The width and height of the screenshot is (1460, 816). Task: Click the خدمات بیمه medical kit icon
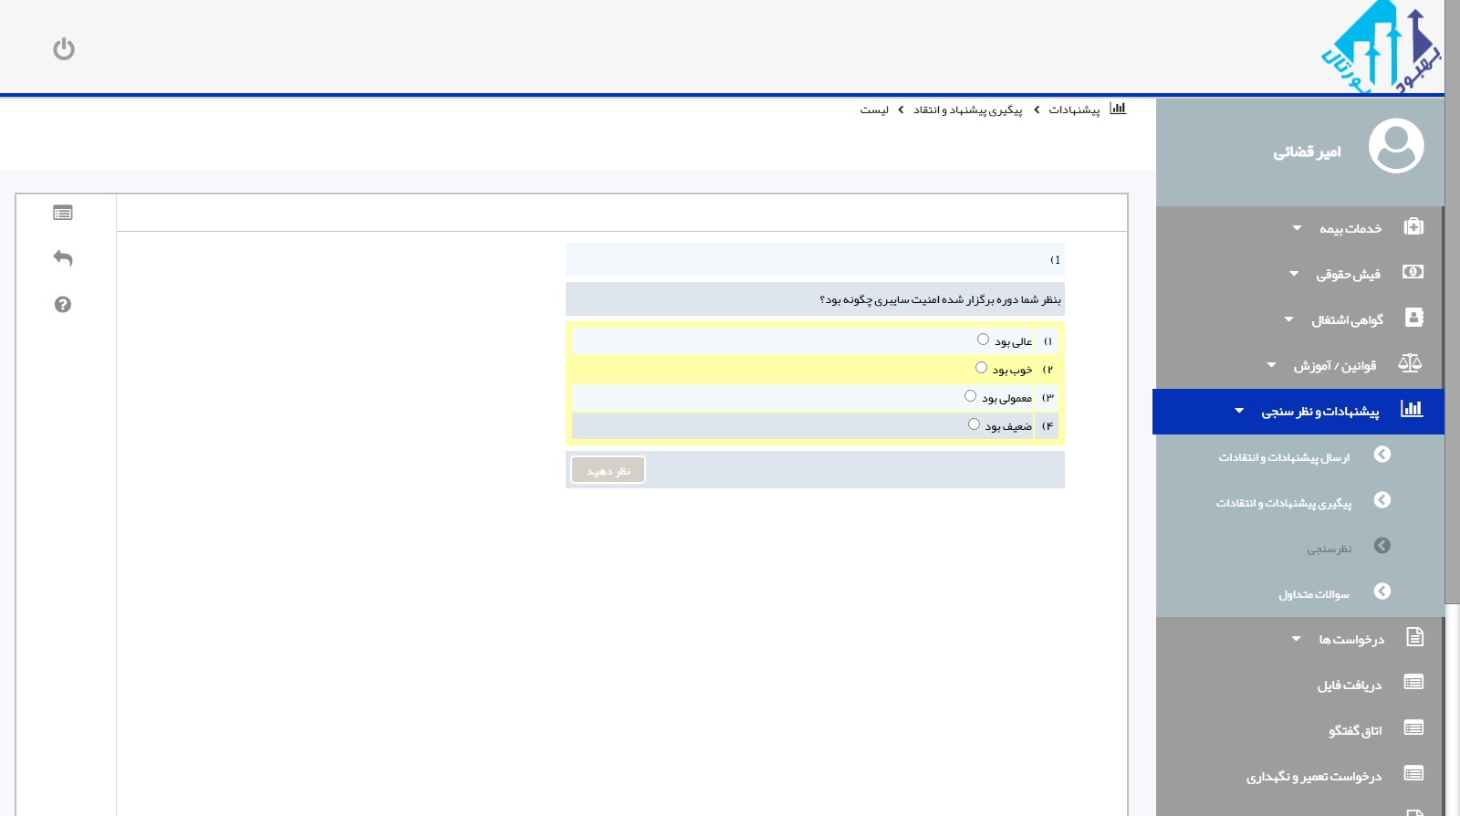(1413, 226)
